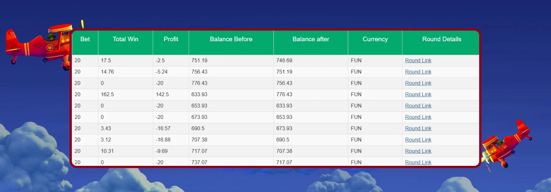Click the Round Details column header

[442, 39]
